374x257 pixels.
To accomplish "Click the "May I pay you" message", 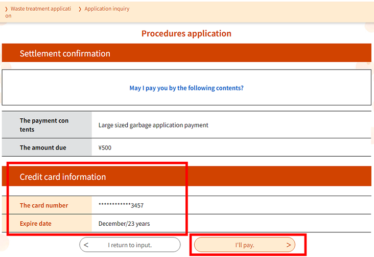I will tap(186, 88).
